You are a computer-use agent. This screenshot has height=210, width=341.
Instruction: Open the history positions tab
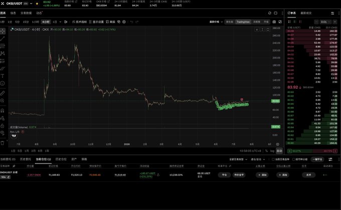(61, 159)
